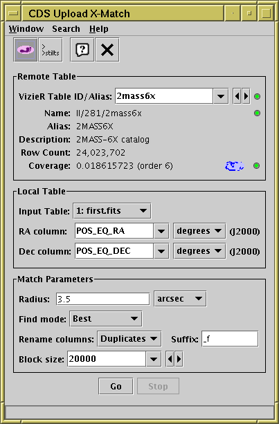Viewport: 279px width, 424px height.
Task: Click the next arrow beside Block size
Action: pos(179,359)
